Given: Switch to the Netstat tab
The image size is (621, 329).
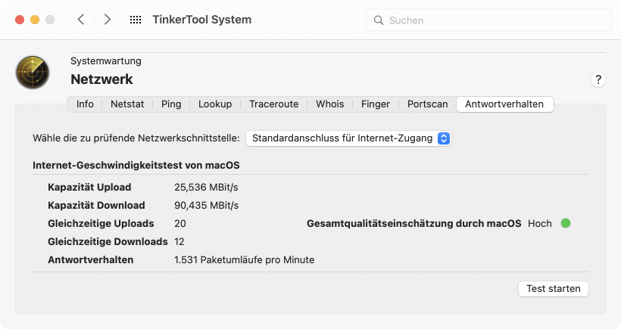Looking at the screenshot, I should point(127,104).
